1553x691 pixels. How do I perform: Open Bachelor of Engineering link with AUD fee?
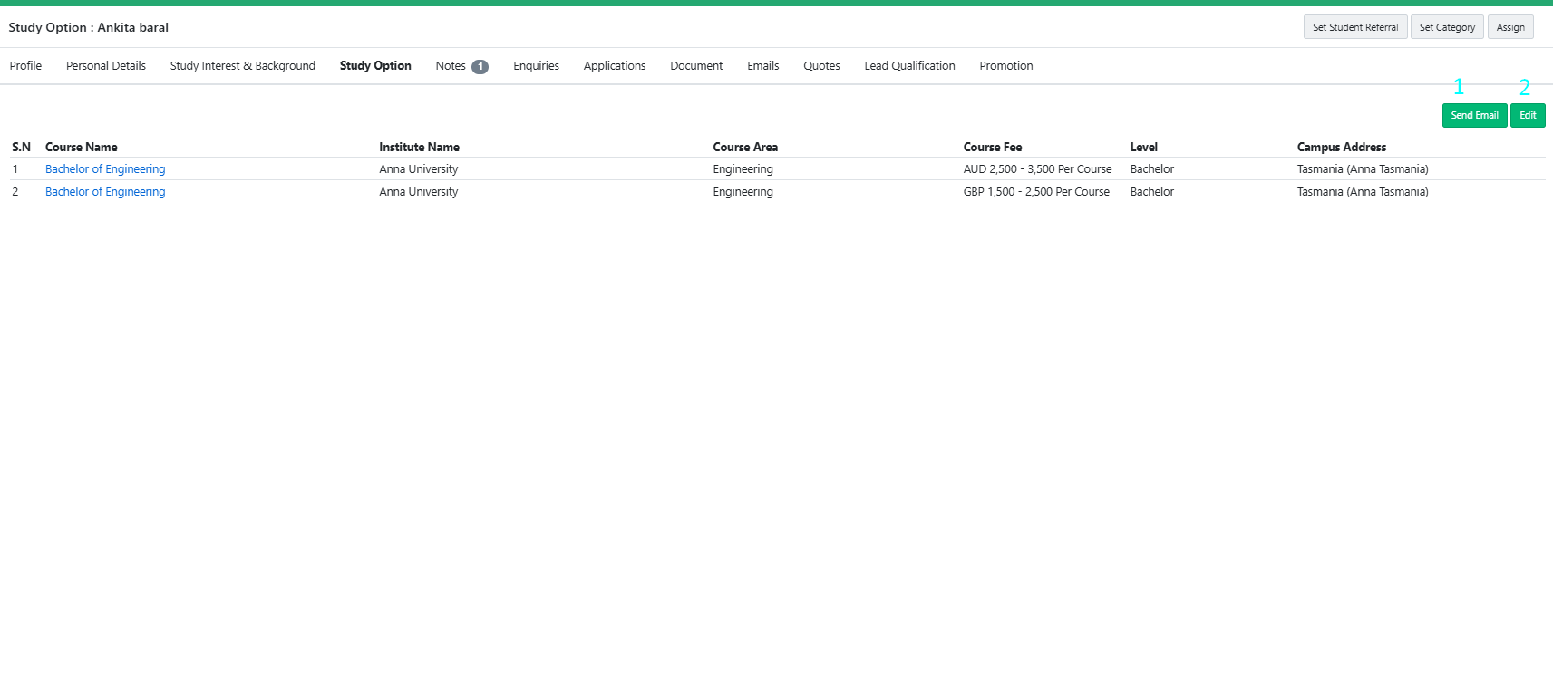(x=105, y=169)
